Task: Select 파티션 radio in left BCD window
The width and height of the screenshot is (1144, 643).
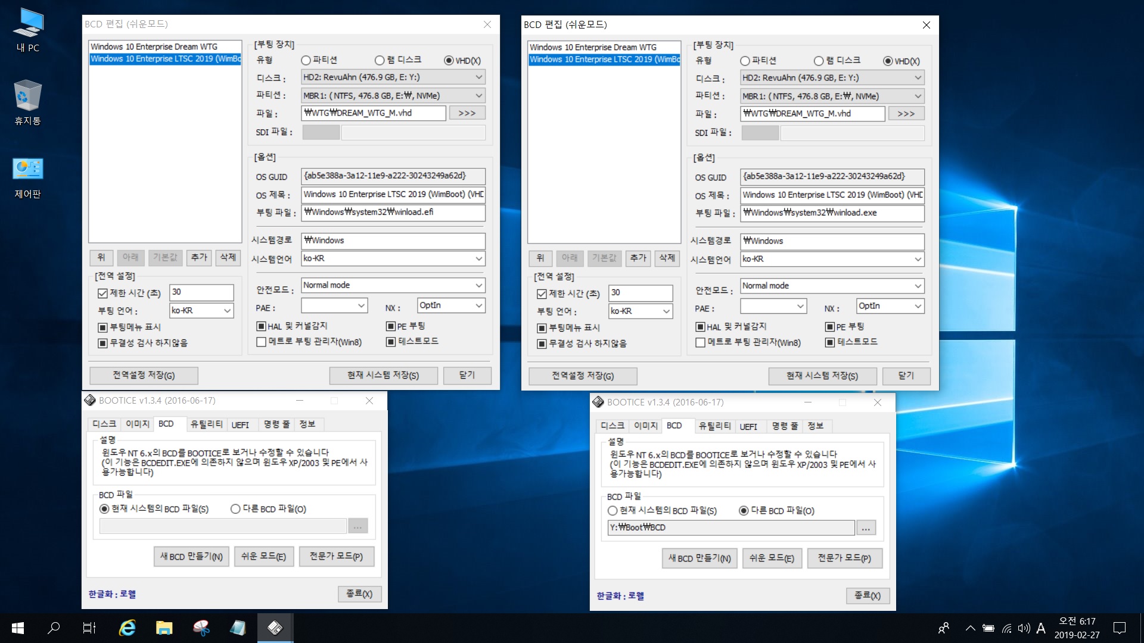Action: (x=306, y=60)
